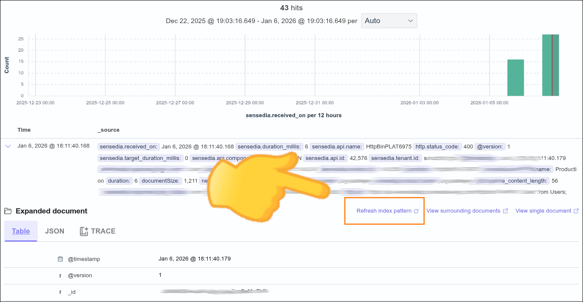
Task: Open the Auto interval dropdown
Action: (x=388, y=21)
